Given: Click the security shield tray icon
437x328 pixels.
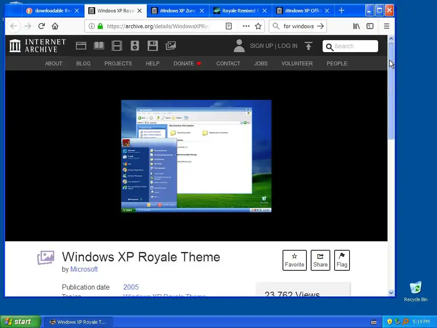Looking at the screenshot, I should click(x=389, y=322).
